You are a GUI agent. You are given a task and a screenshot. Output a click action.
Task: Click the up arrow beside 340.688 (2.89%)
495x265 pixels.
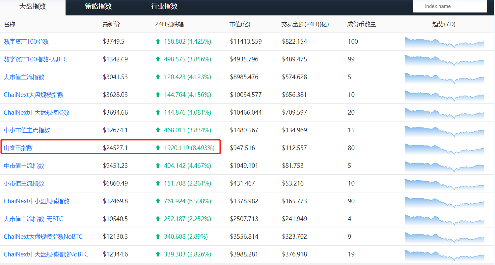pyautogui.click(x=158, y=237)
